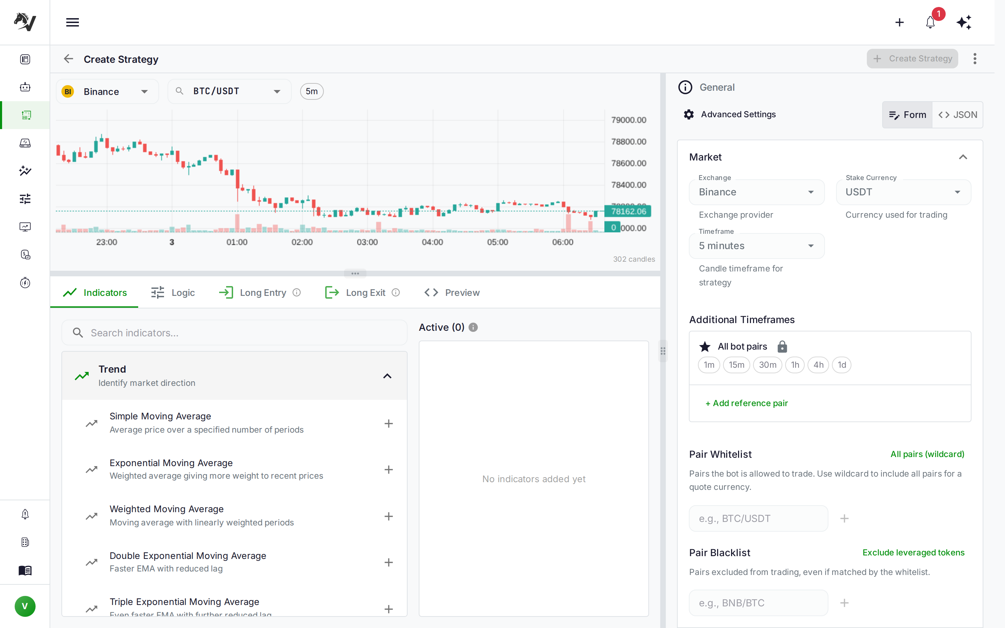Open the alerts bell icon near sidebar bottom

(25, 514)
